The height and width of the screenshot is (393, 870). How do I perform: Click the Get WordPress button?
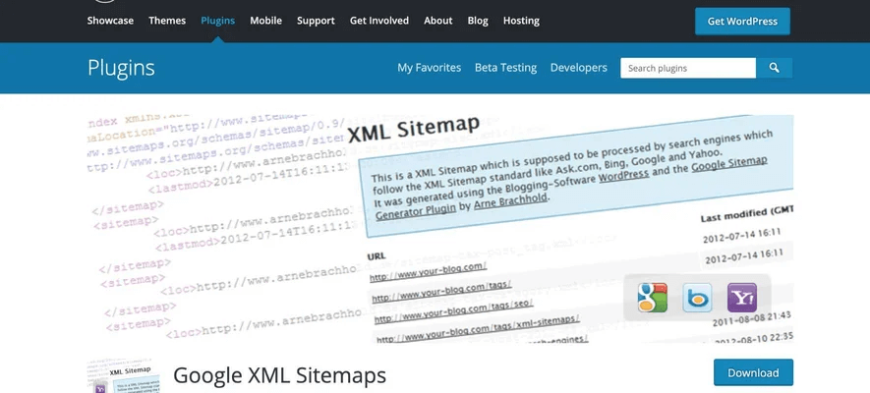point(742,21)
